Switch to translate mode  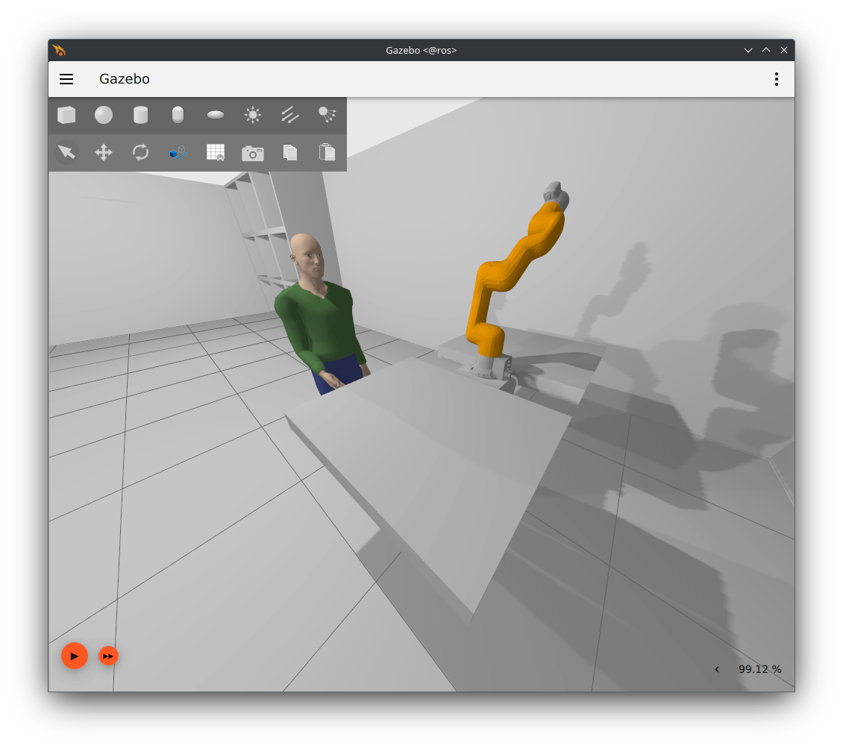[x=104, y=152]
